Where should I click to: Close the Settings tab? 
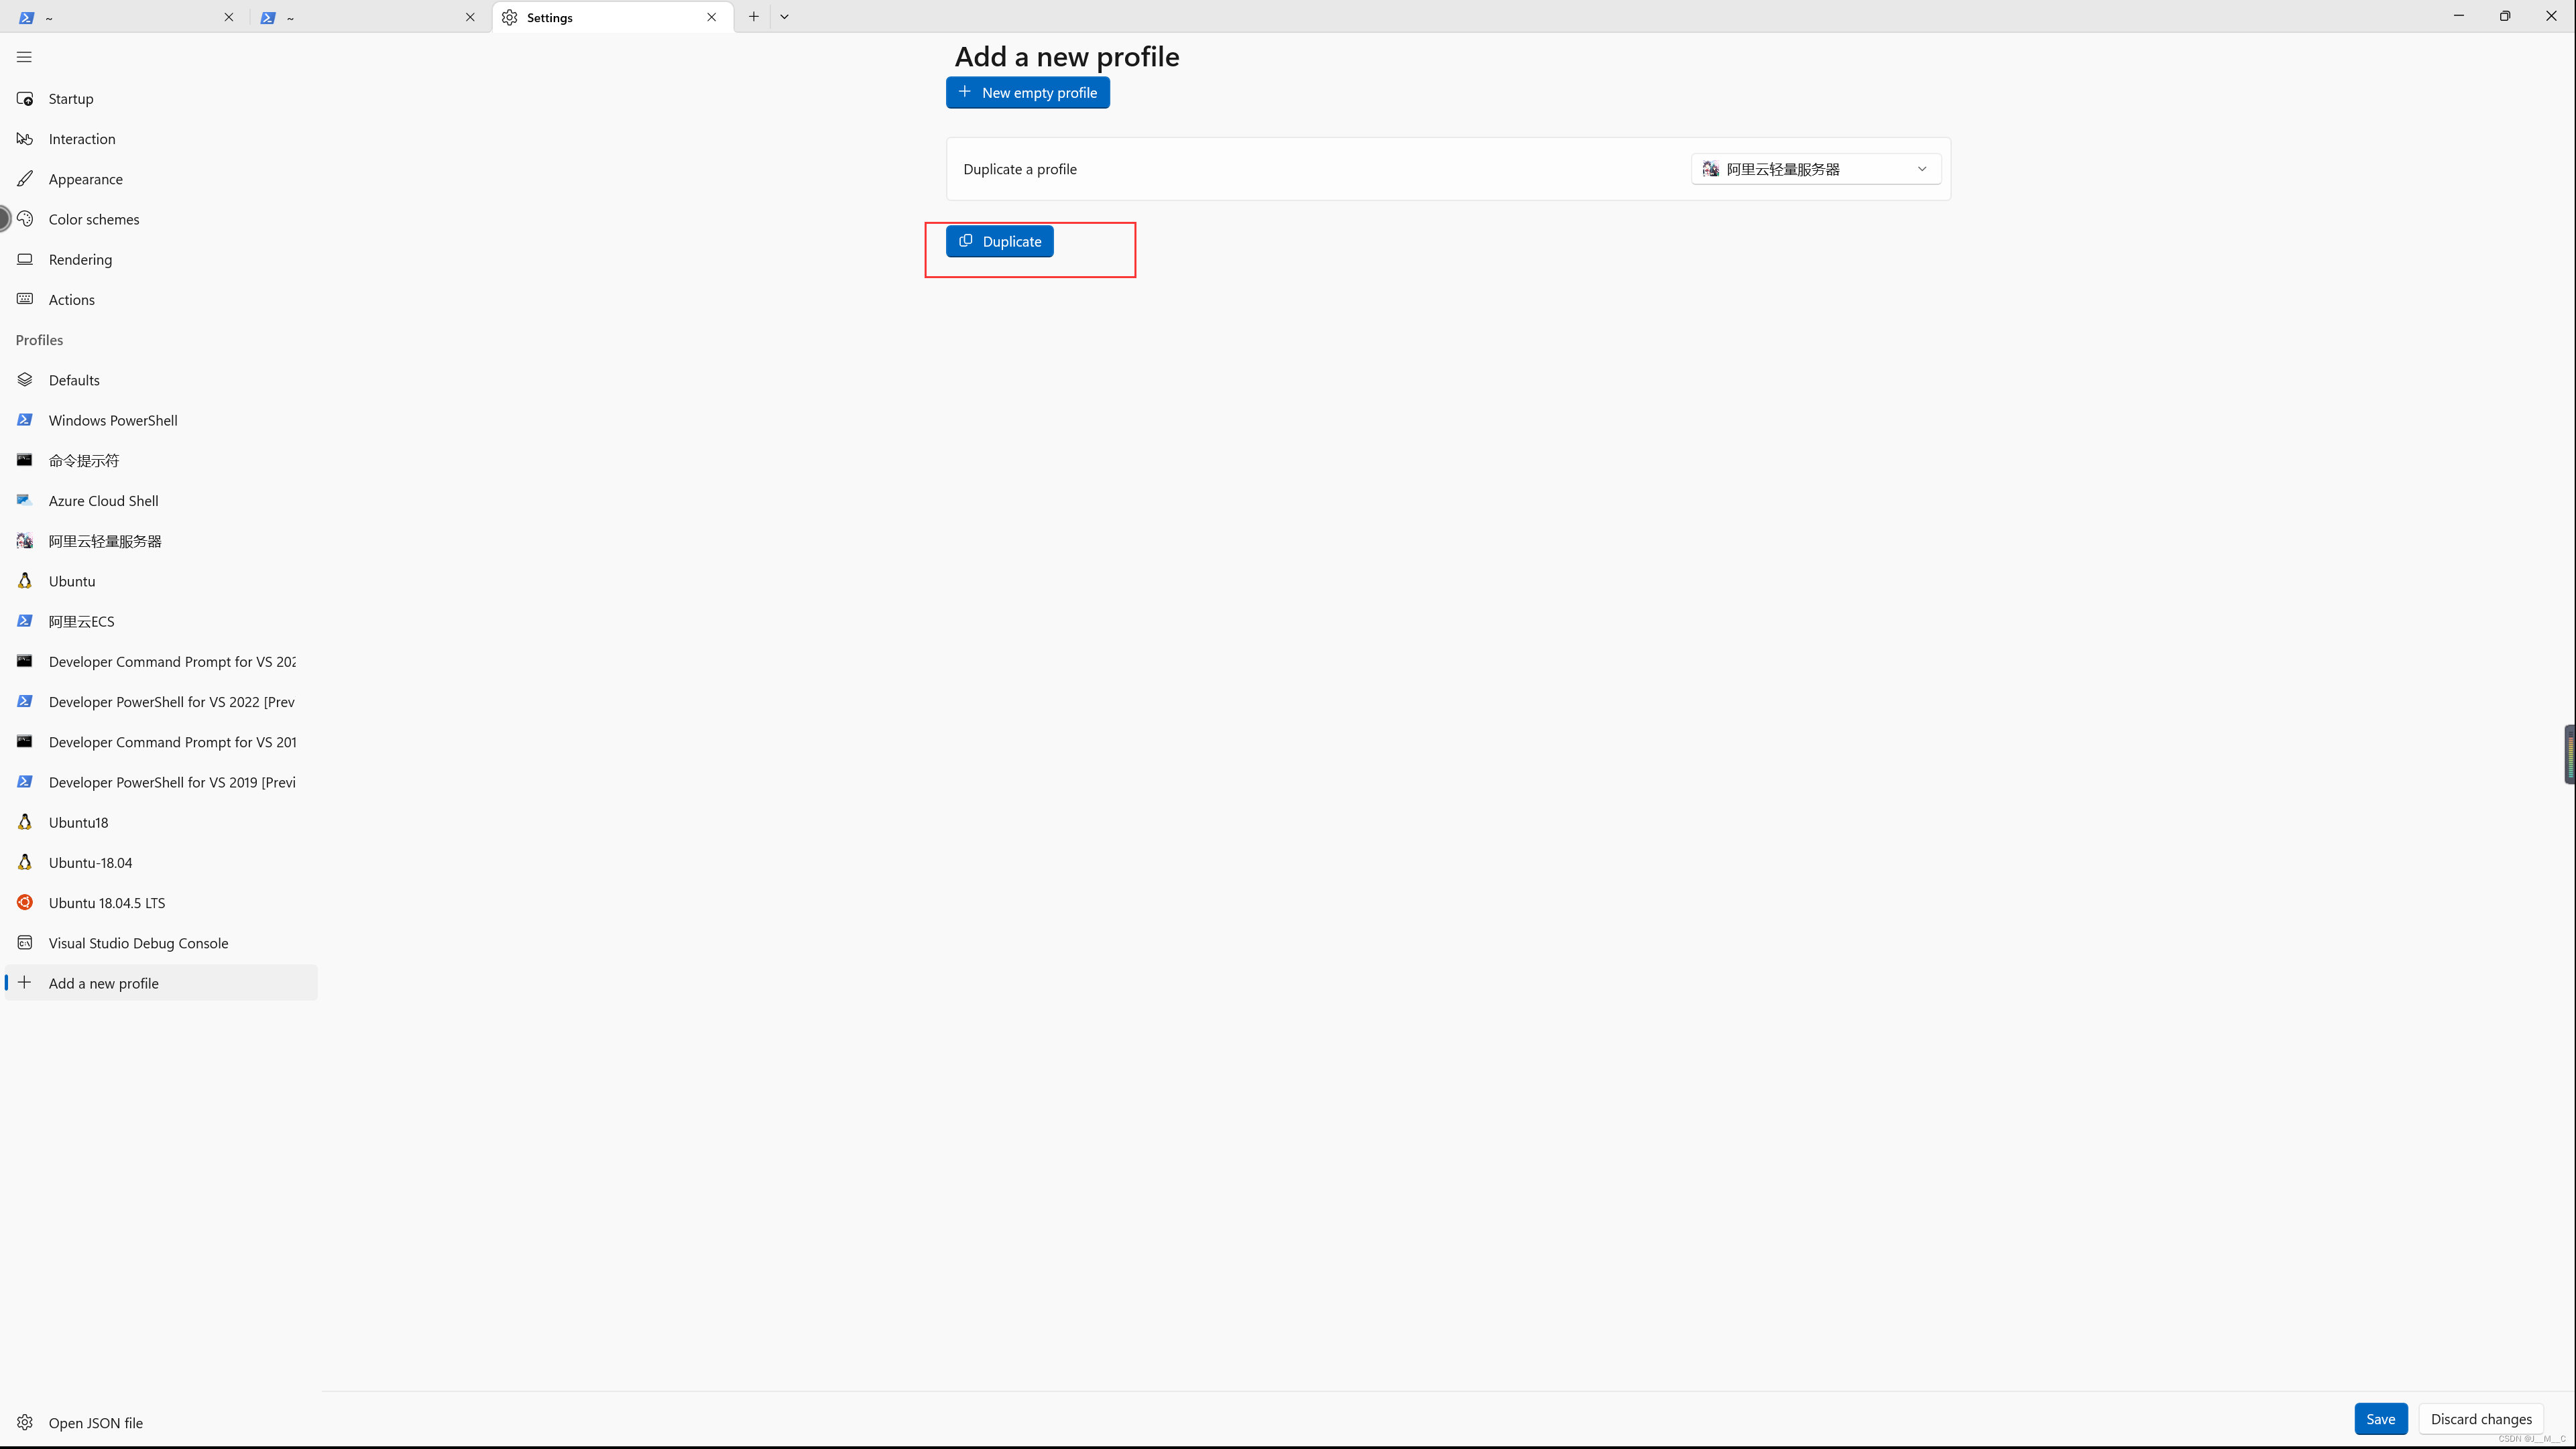tap(711, 17)
